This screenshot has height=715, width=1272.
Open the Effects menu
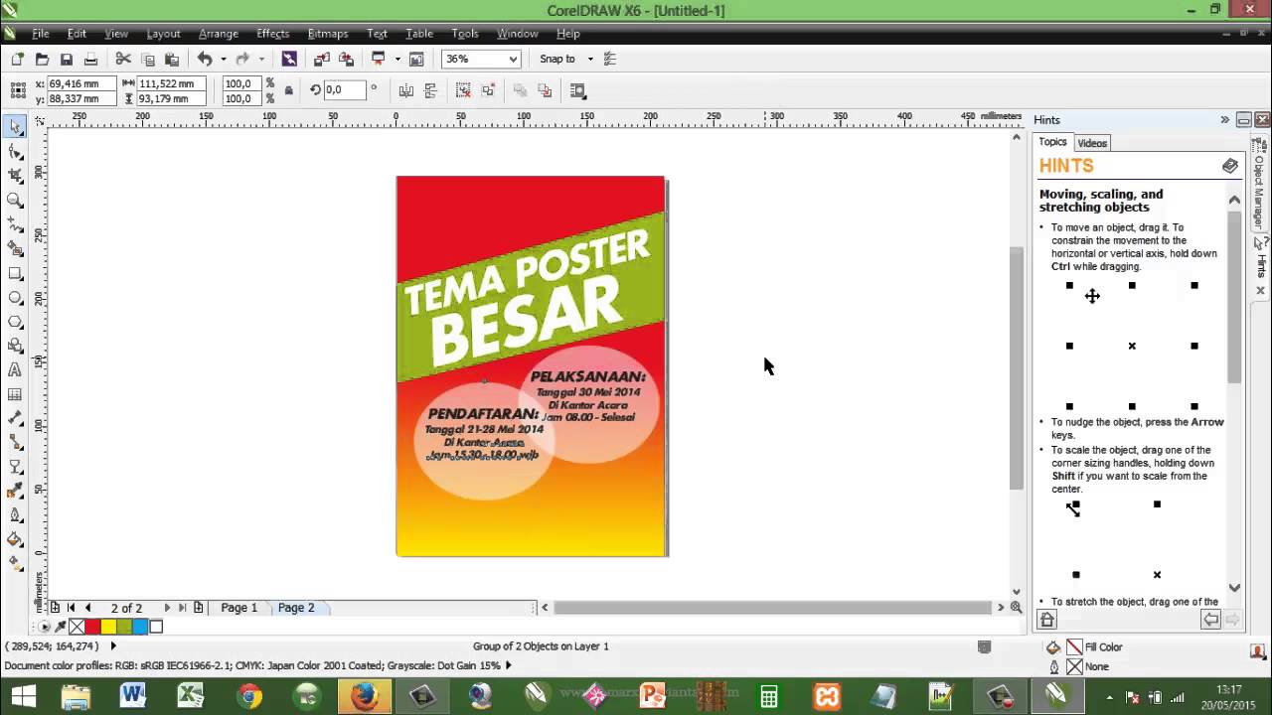272,34
